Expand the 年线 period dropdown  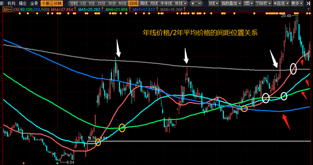click(x=181, y=3)
